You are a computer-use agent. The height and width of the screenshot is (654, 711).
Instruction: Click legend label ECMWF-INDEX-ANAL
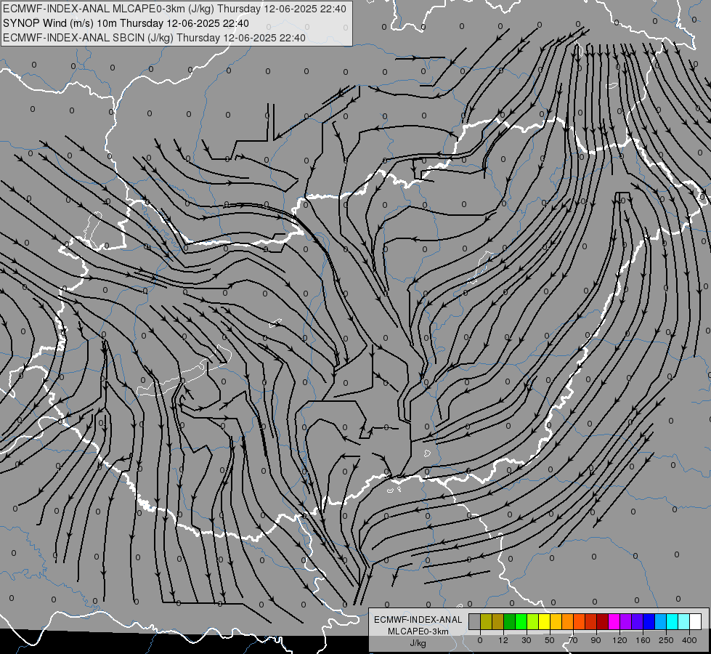click(x=418, y=620)
